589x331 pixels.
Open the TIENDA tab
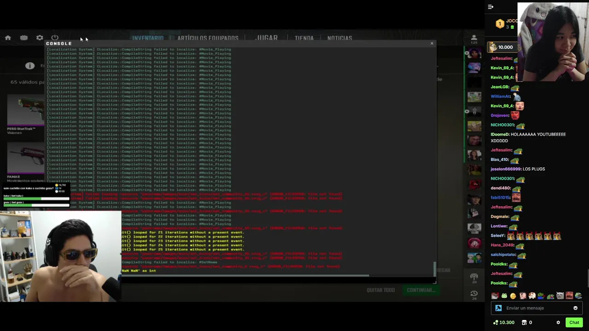pos(304,38)
